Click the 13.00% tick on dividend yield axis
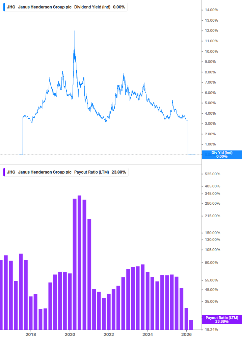Screen dimensions: 242x340 tap(211, 20)
